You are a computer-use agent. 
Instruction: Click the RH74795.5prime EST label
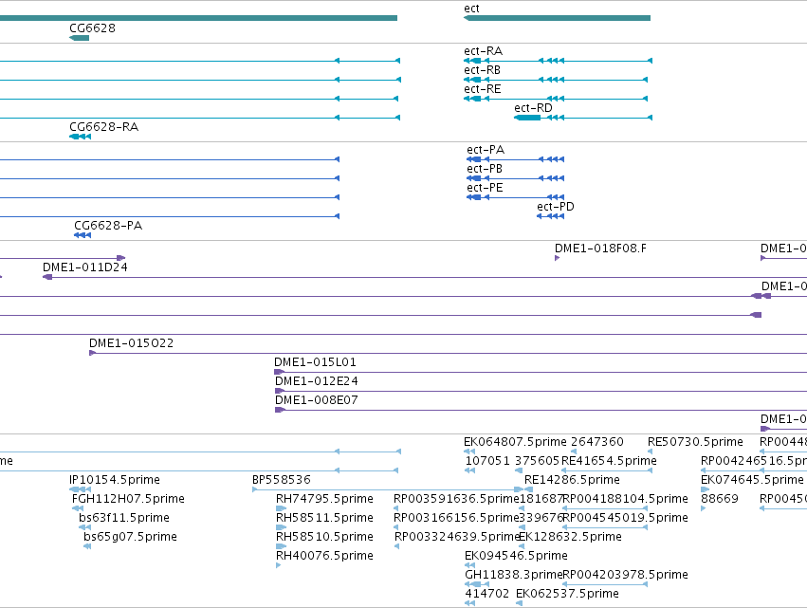click(x=324, y=499)
